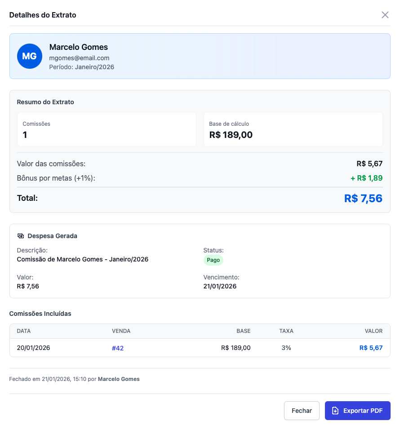Click the download icon in Exportar PDF
Viewport: 400px width, 425px height.
tap(335, 411)
